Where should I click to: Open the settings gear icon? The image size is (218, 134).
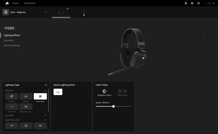tap(198, 3)
